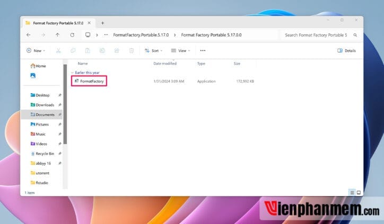The height and width of the screenshot is (224, 384).
Task: Minimize the File Explorer window
Action: (x=328, y=20)
